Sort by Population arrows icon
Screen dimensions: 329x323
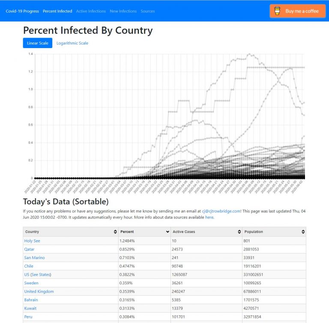point(303,232)
